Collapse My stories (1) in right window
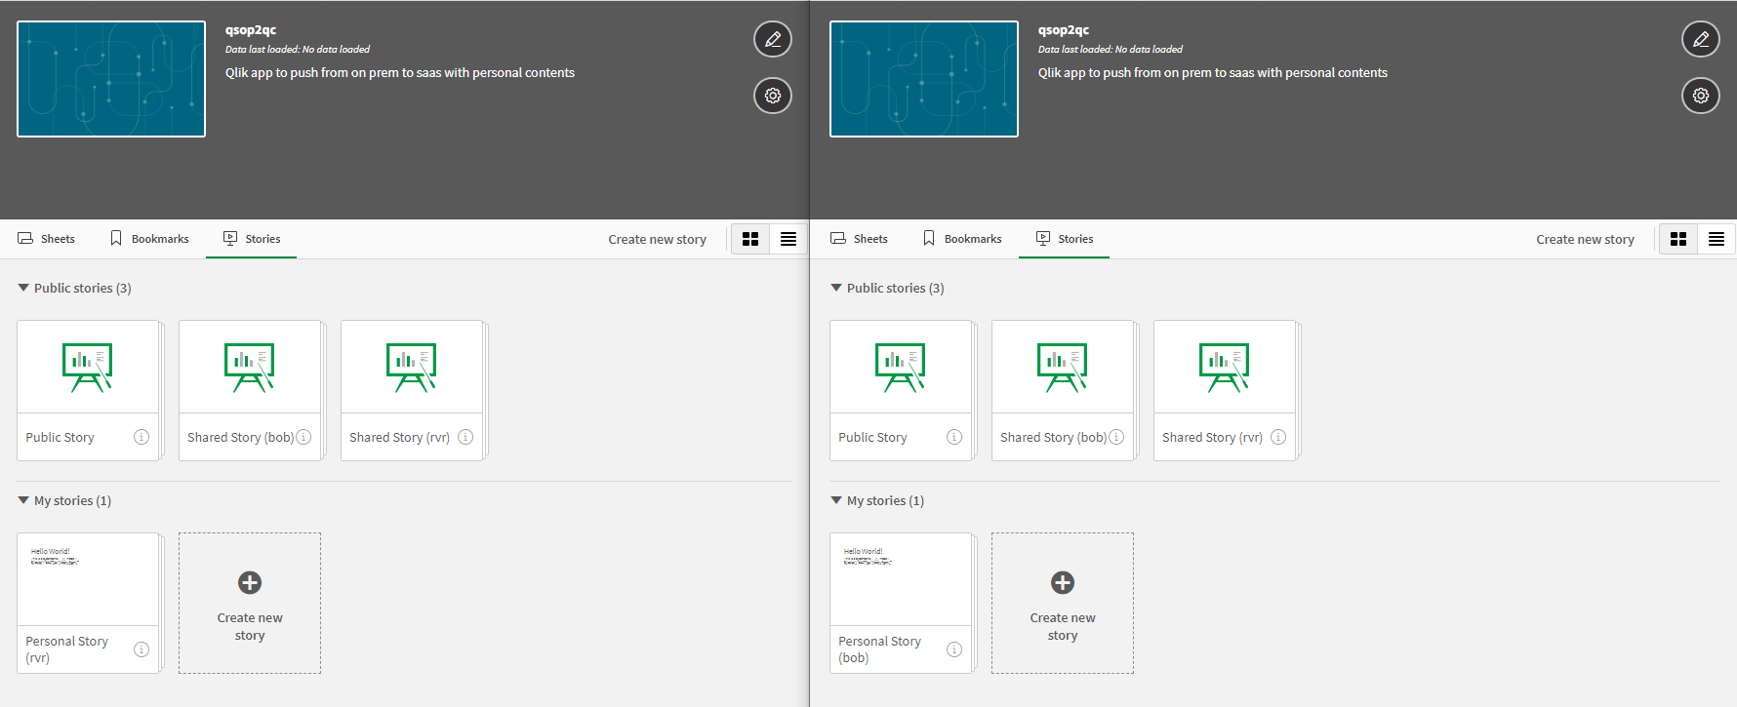The height and width of the screenshot is (707, 1737). 836,500
